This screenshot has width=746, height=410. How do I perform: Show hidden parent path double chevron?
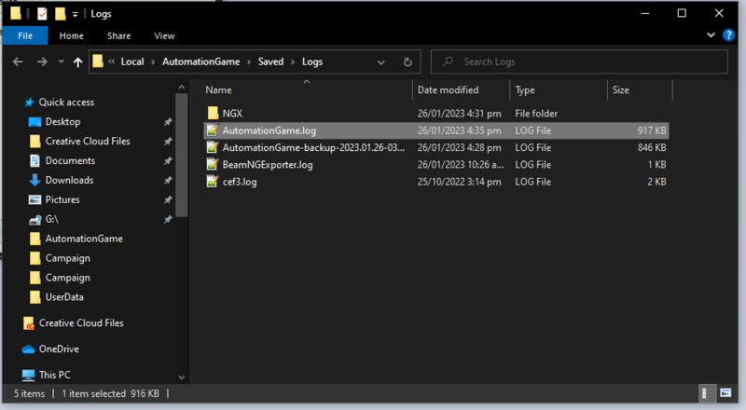(x=111, y=61)
